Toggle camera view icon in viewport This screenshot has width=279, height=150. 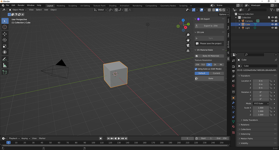click(x=188, y=45)
